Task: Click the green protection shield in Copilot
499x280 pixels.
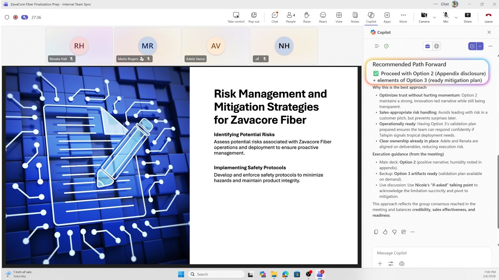Action: (x=386, y=46)
